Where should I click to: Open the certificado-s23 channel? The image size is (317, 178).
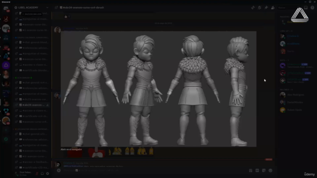(x=32, y=168)
